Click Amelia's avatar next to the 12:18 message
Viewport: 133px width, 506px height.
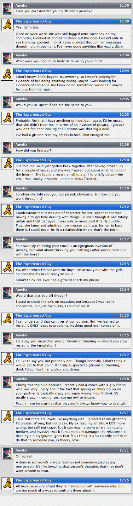7,382
